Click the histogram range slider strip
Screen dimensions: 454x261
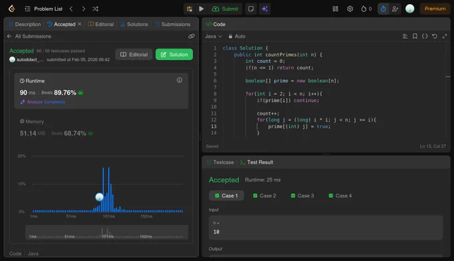(x=107, y=232)
